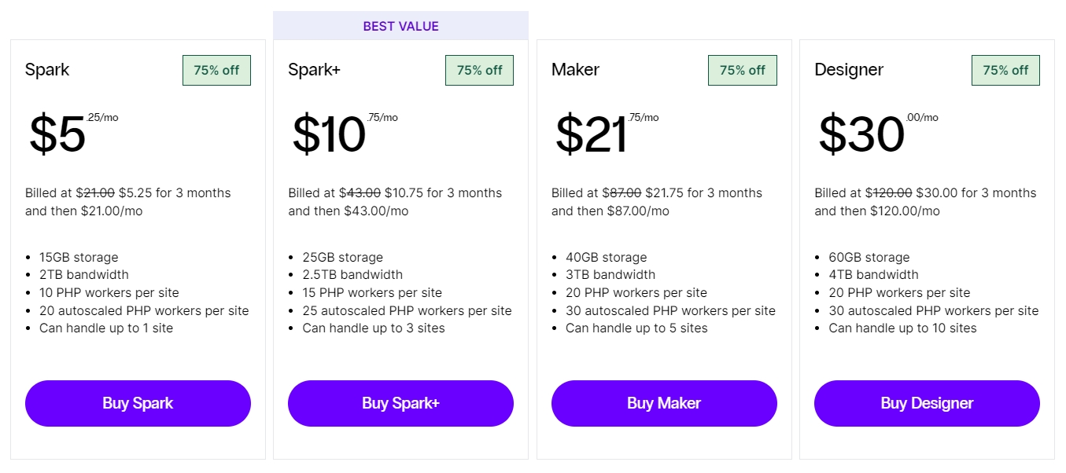Click the $10 Spark+ price
1066x473 pixels.
coord(329,134)
